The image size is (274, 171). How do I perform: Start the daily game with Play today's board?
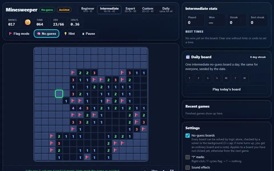226,89
